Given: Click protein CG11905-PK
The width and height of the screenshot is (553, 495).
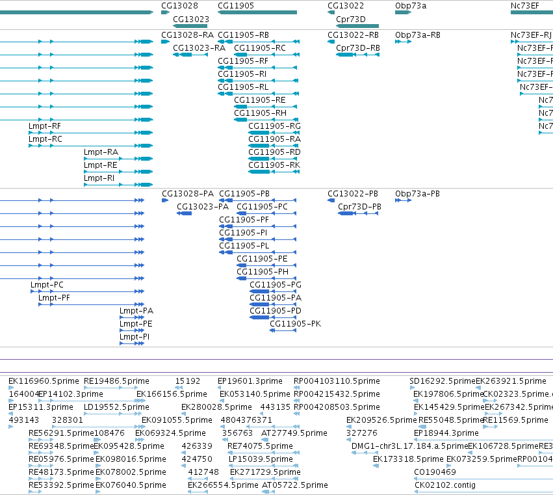Looking at the screenshot, I should tap(295, 324).
